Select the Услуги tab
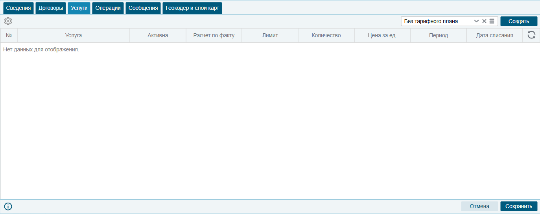Screen dimensions: 540x214 point(79,8)
